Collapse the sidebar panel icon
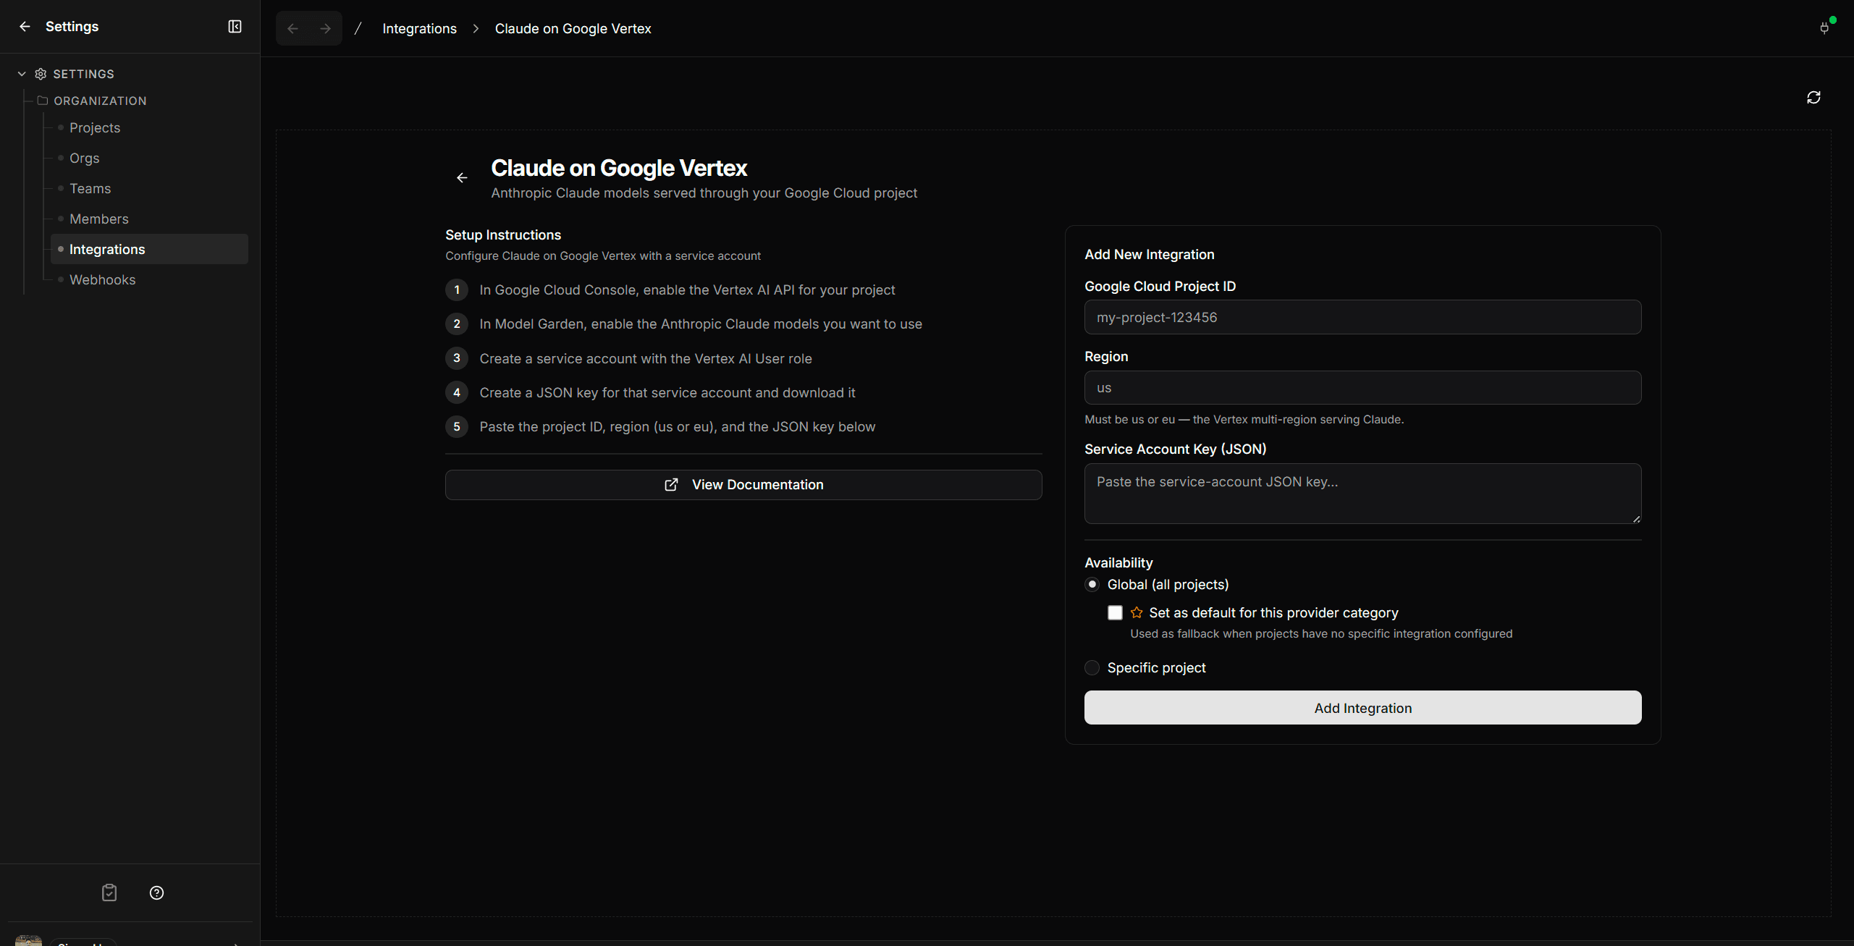This screenshot has width=1854, height=946. pyautogui.click(x=235, y=27)
